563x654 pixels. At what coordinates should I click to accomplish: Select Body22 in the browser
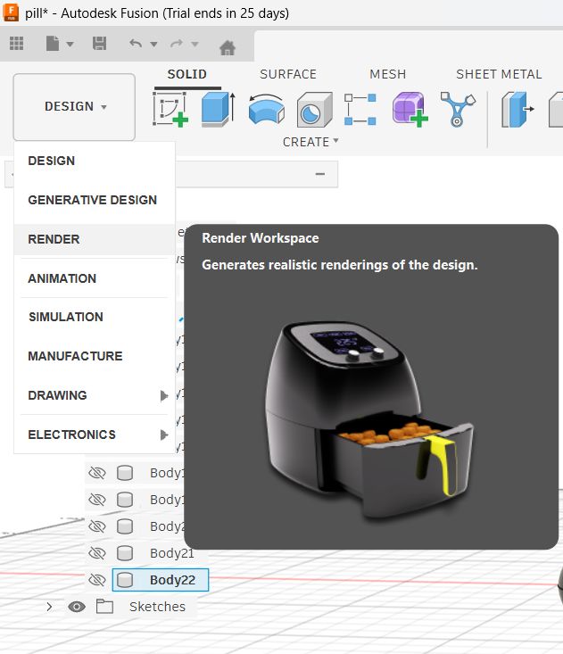coord(172,580)
